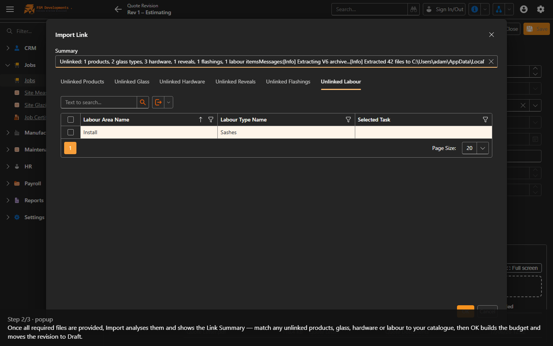Check the Install row checkbox
The width and height of the screenshot is (553, 346).
[71, 132]
